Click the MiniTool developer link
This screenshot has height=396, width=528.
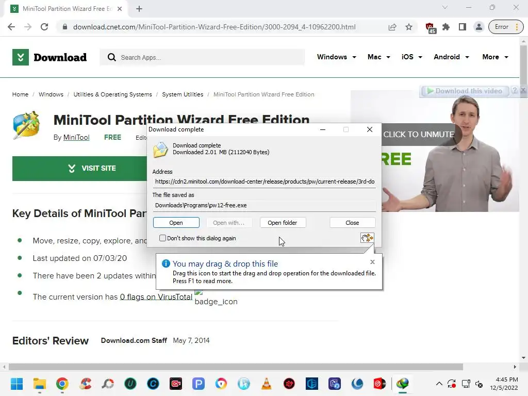[x=76, y=137]
